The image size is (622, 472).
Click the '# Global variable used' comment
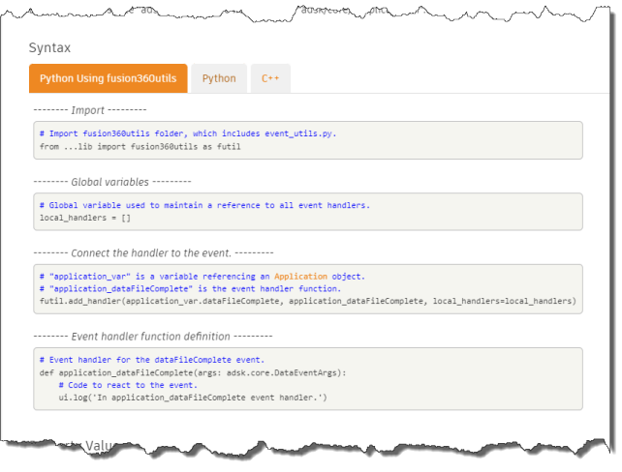[204, 205]
